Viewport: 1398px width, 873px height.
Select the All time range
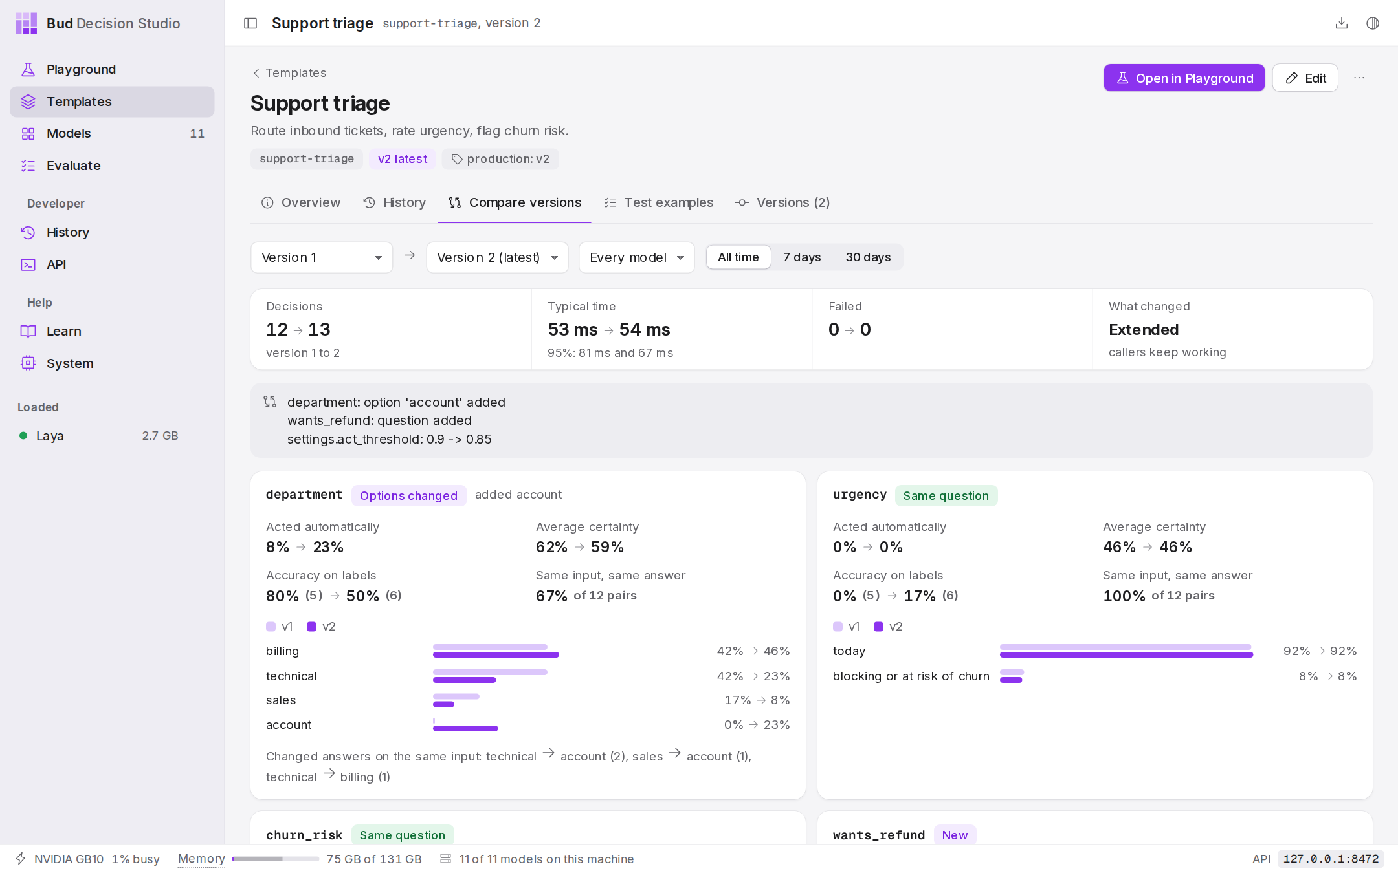click(738, 257)
